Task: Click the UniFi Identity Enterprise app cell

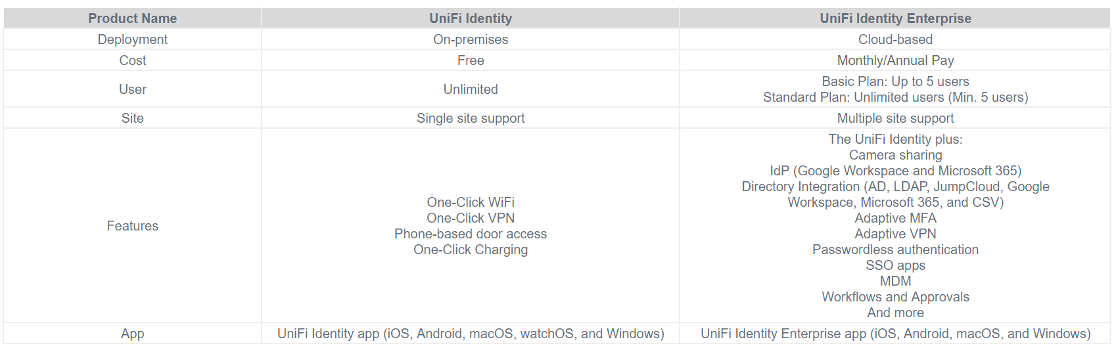Action: [895, 334]
